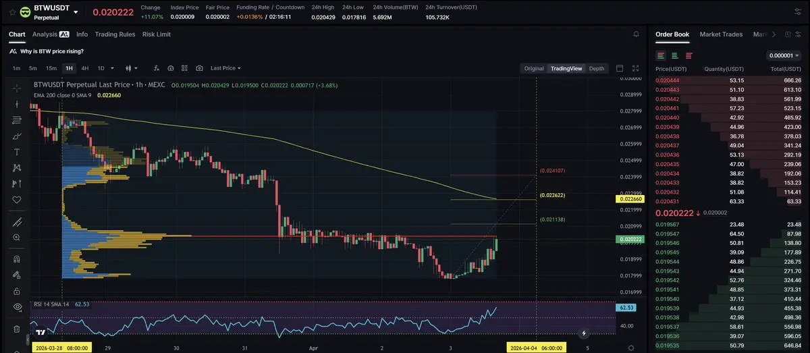
Task: Click bid price 0.019567 in the order book
Action: click(668, 224)
